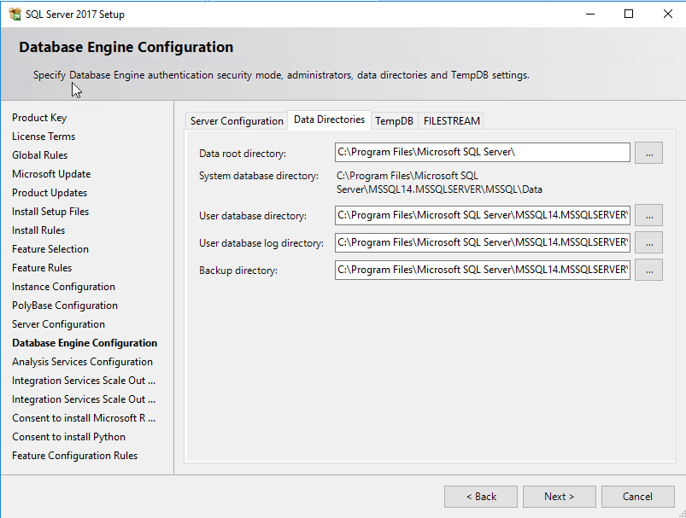The width and height of the screenshot is (686, 518).
Task: Select Feature Selection in the setup steps
Action: tap(50, 249)
